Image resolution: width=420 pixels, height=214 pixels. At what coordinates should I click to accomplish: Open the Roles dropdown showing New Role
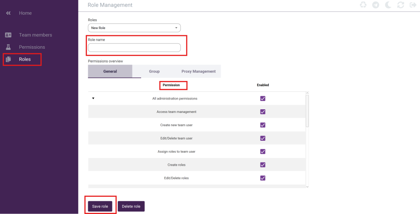[x=134, y=28]
